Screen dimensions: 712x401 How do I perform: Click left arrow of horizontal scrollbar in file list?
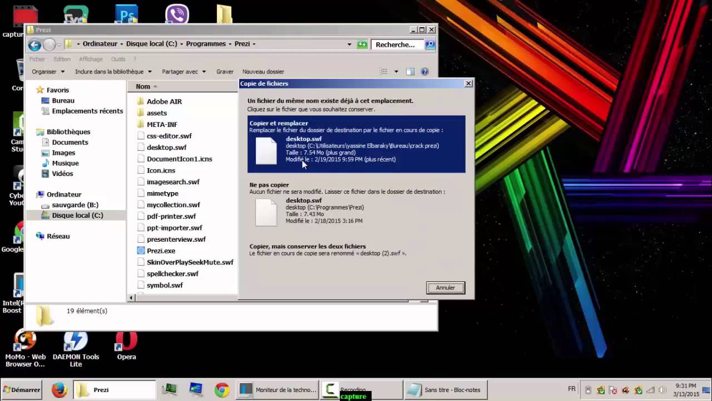131,298
